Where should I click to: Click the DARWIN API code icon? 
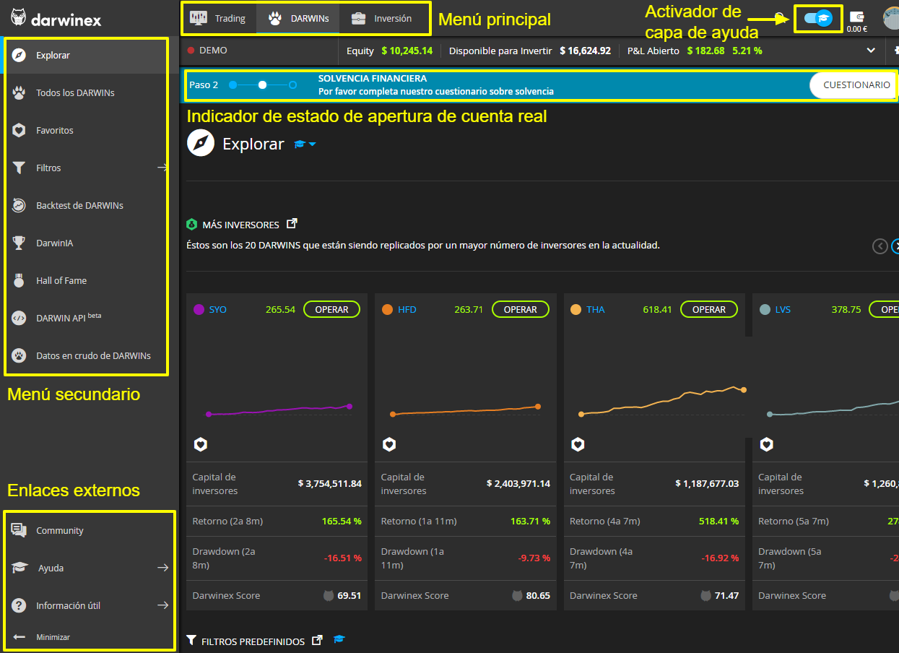pyautogui.click(x=19, y=318)
